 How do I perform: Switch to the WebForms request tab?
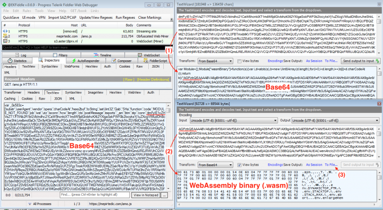tap(72, 66)
